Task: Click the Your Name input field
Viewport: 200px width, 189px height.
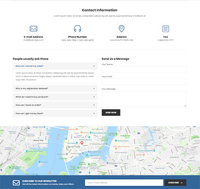Action: pyautogui.click(x=144, y=69)
